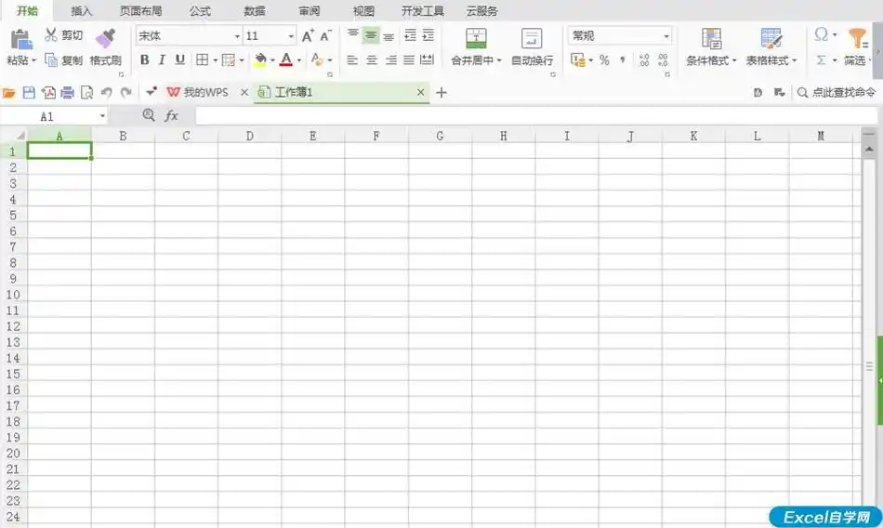
Task: Click the Save floppy disk icon
Action: pyautogui.click(x=28, y=93)
